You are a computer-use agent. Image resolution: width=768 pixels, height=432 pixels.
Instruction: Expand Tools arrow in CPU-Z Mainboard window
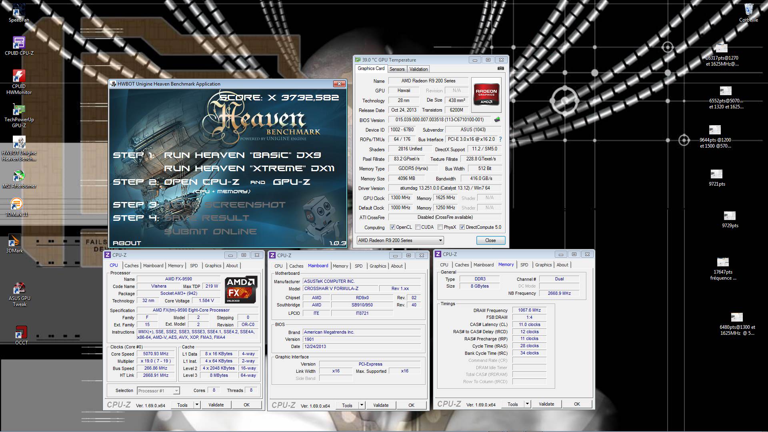pos(362,405)
